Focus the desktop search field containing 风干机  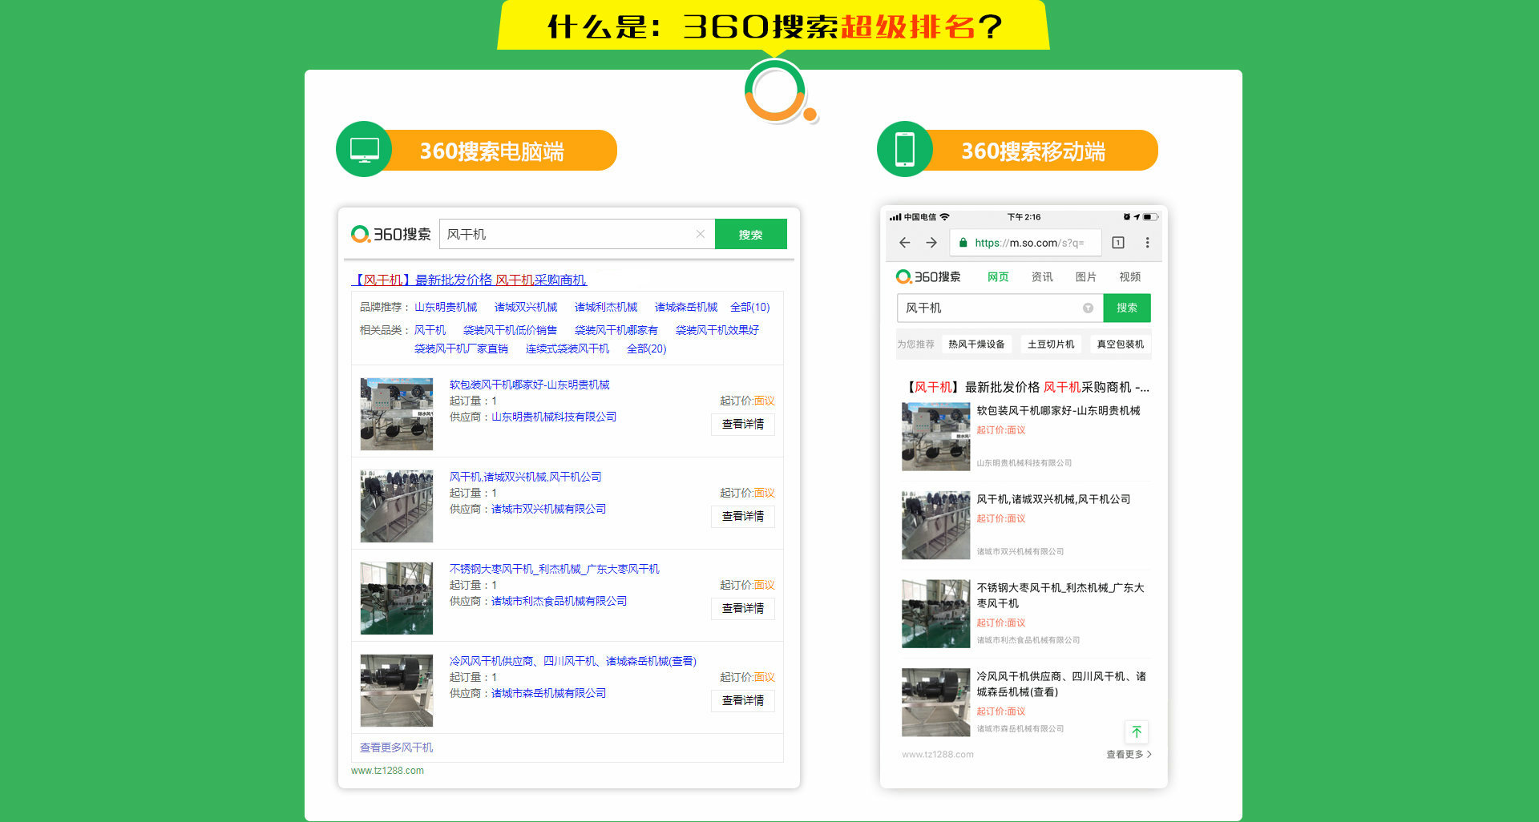coord(576,234)
